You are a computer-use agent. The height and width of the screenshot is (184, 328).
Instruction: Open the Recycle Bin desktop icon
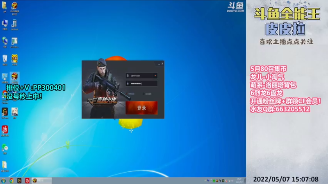(x=5, y=60)
